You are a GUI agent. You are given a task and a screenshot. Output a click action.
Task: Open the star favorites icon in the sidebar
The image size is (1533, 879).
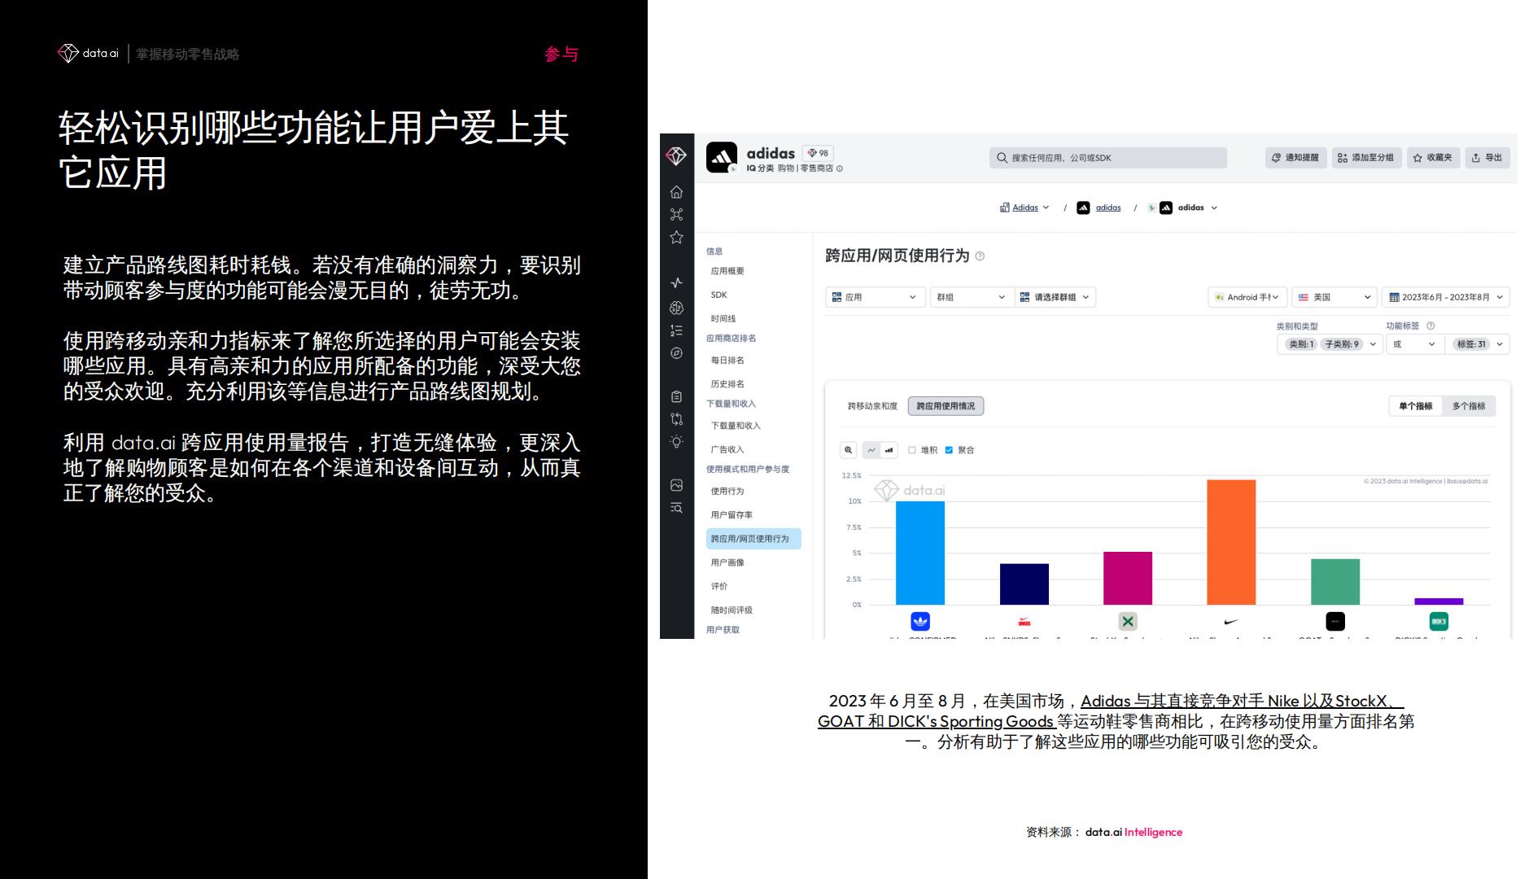(676, 237)
